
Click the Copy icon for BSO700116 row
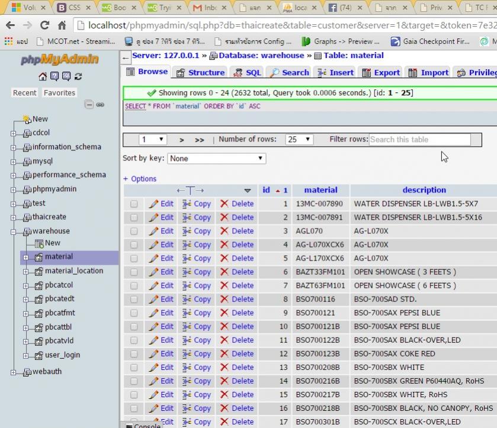[187, 299]
